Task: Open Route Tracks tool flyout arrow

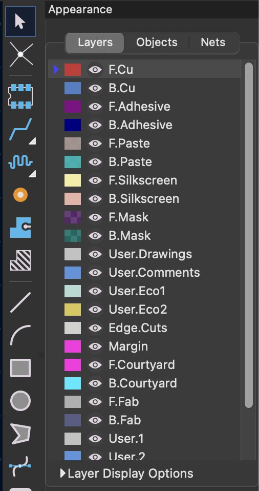Action: 33,141
